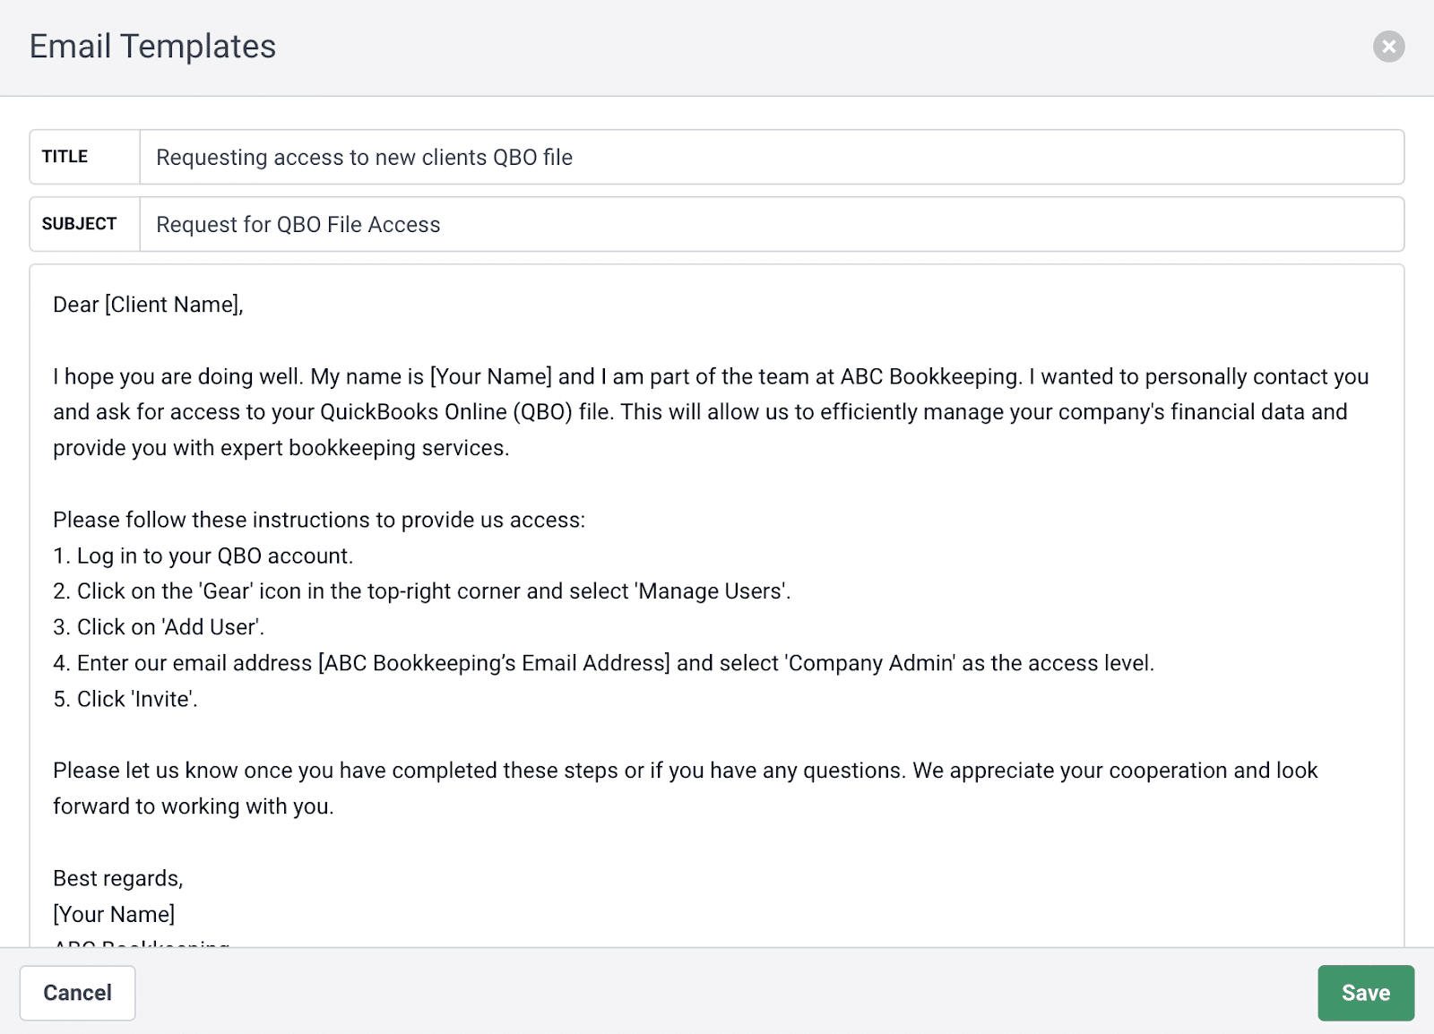
Task: Click '[Your Name]' placeholder in intro paragraph
Action: pyautogui.click(x=491, y=376)
